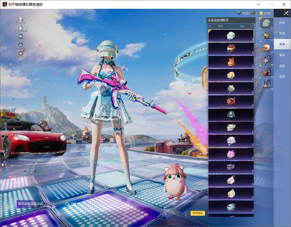The image size is (291, 227).
Task: Toggle the eye-shaped hide interface icon
Action: point(21,36)
